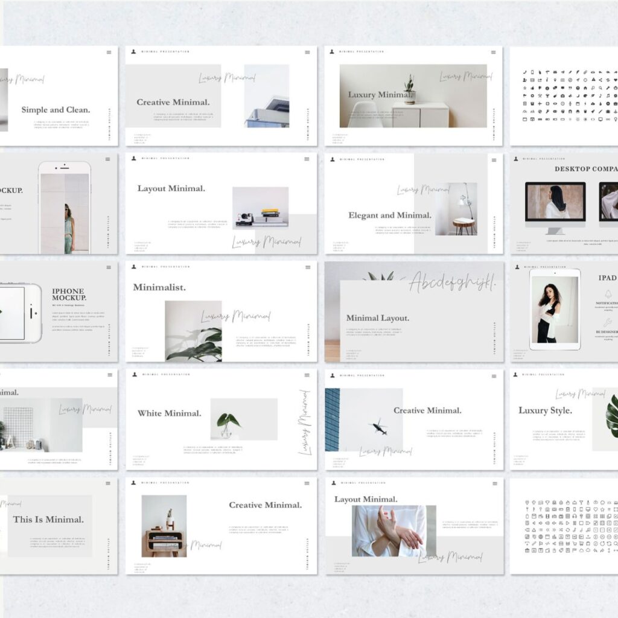Select the lightbulb icon in the icon grid

(x=616, y=119)
